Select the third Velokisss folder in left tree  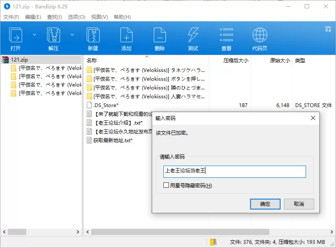[x=46, y=85]
